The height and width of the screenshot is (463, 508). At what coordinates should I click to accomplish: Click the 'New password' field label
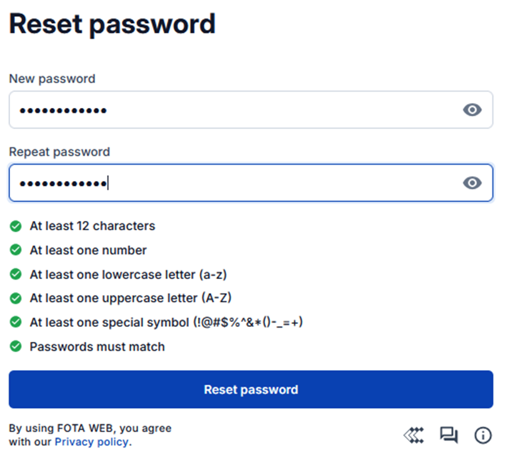coord(52,79)
